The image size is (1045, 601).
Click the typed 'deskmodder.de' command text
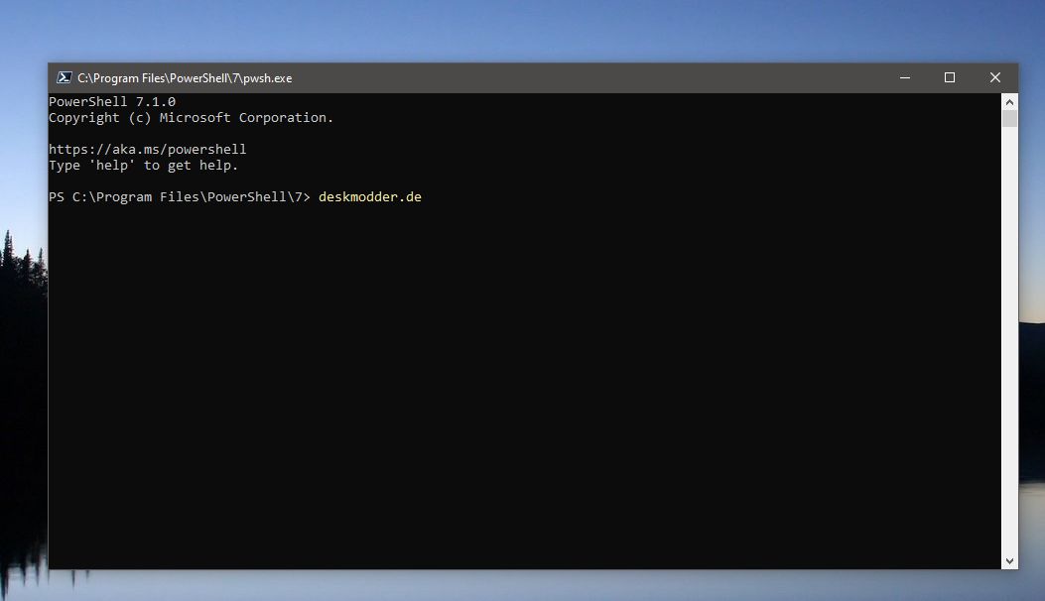click(370, 197)
